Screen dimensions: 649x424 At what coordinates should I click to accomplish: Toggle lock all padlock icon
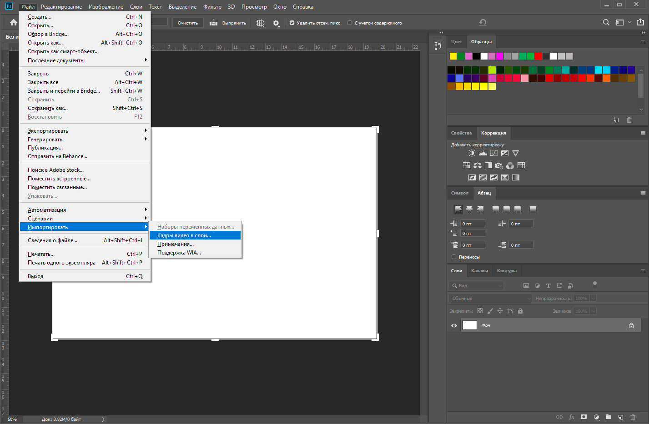(x=520, y=311)
